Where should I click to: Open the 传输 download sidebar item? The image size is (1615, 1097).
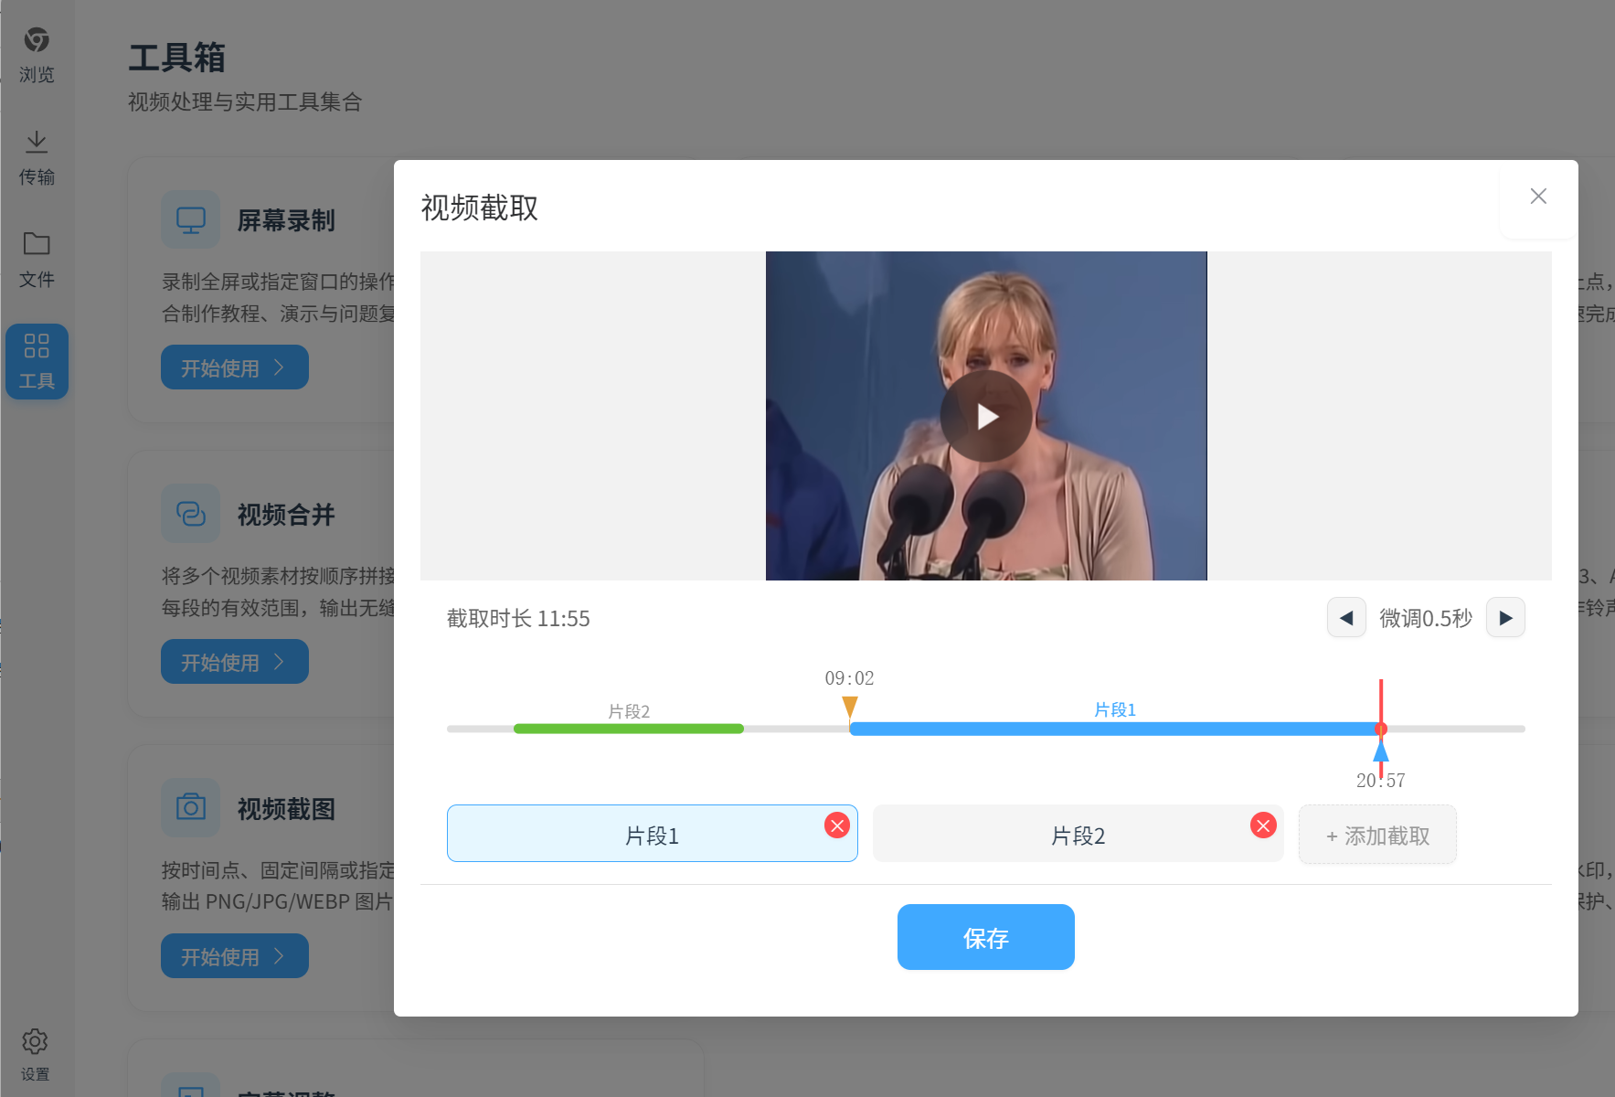[37, 157]
